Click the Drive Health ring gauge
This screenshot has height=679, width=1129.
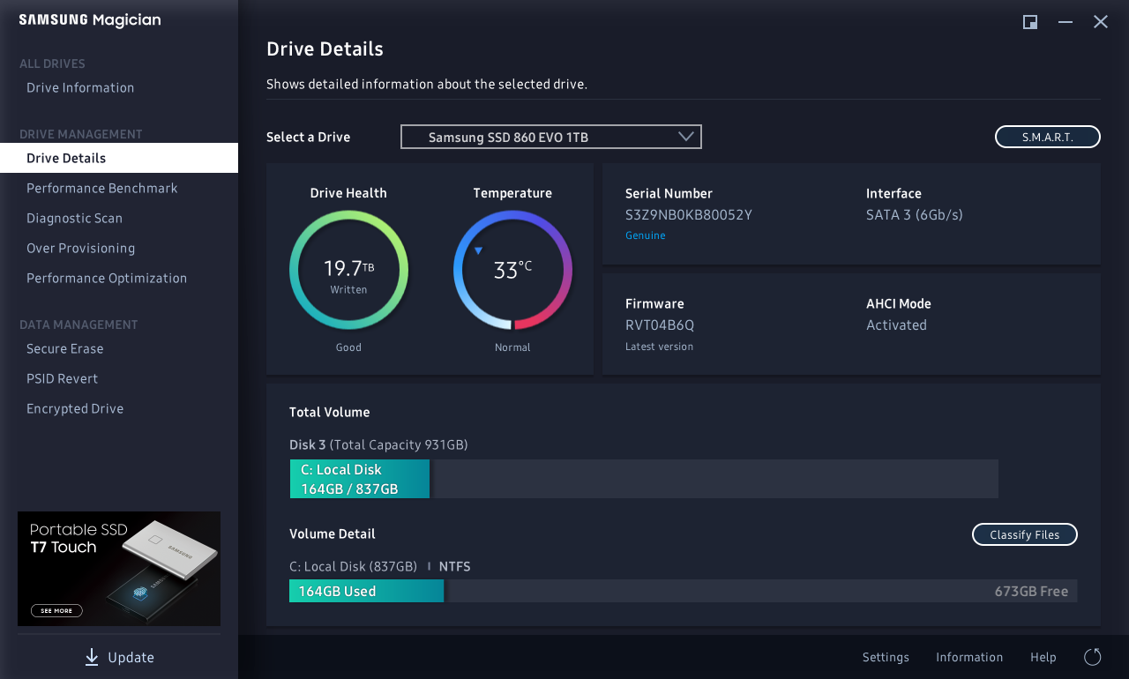(x=348, y=270)
